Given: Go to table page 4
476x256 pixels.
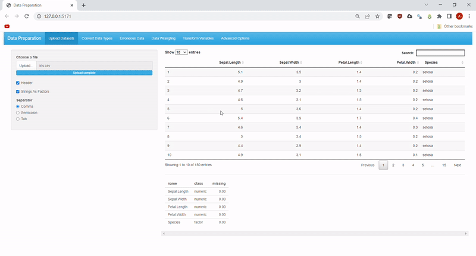Looking at the screenshot, I should click(x=413, y=165).
